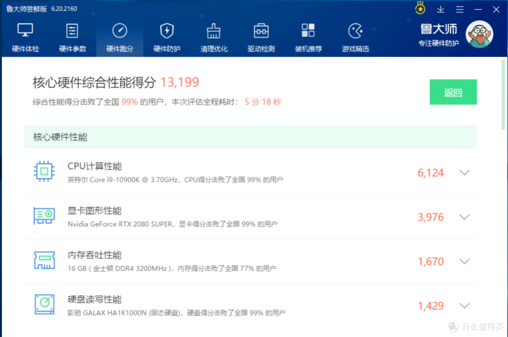508x337 pixels.
Task: Open 驱动检测 toolbox icon
Action: 261,31
